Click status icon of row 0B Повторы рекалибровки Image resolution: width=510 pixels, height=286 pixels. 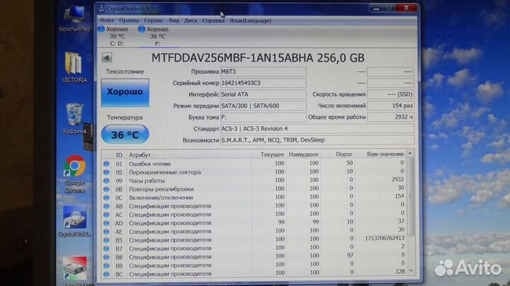(x=106, y=189)
